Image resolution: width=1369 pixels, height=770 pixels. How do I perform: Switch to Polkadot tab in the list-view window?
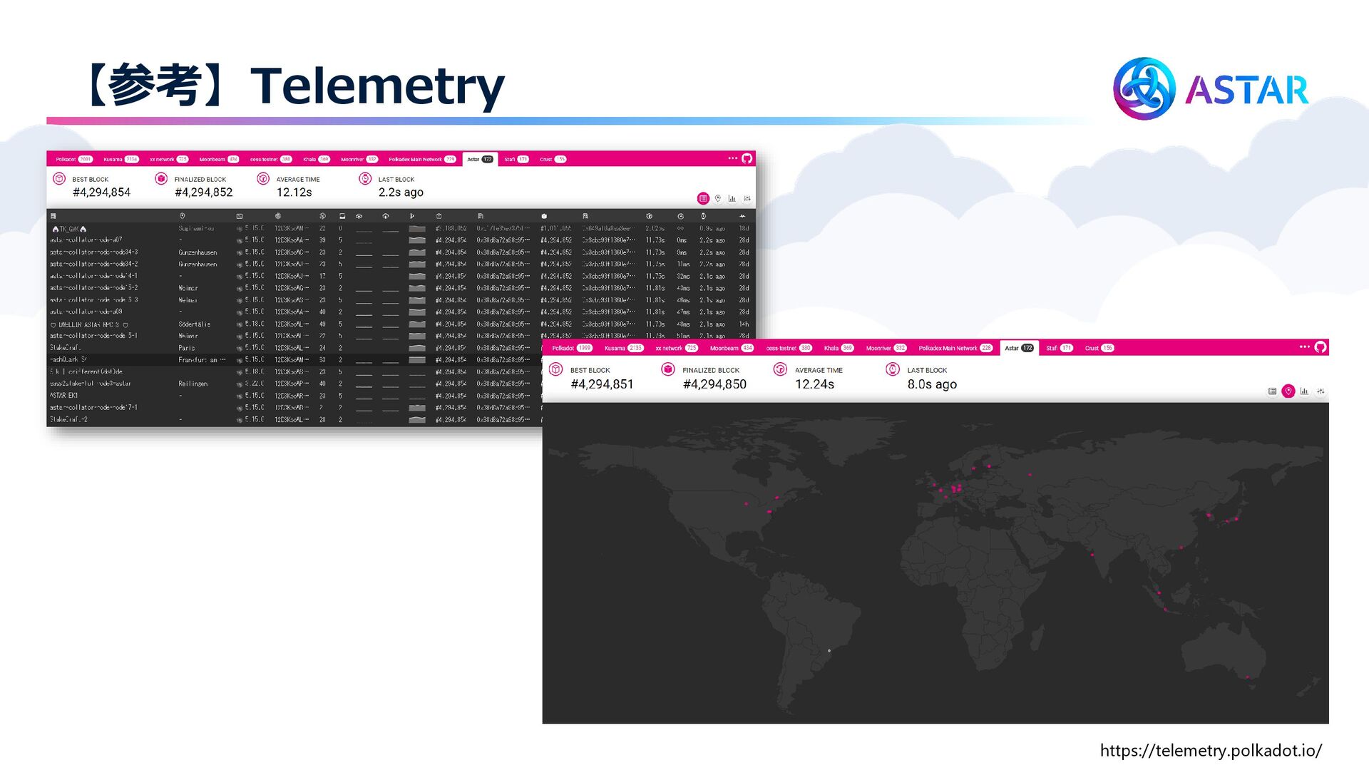click(x=74, y=159)
